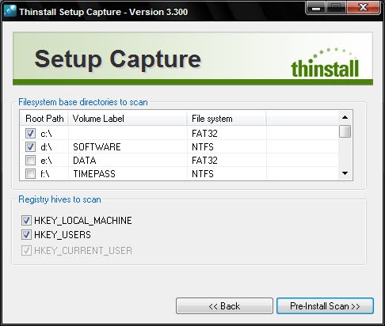
Task: Click the c:\ root path text
Action: [x=46, y=134]
